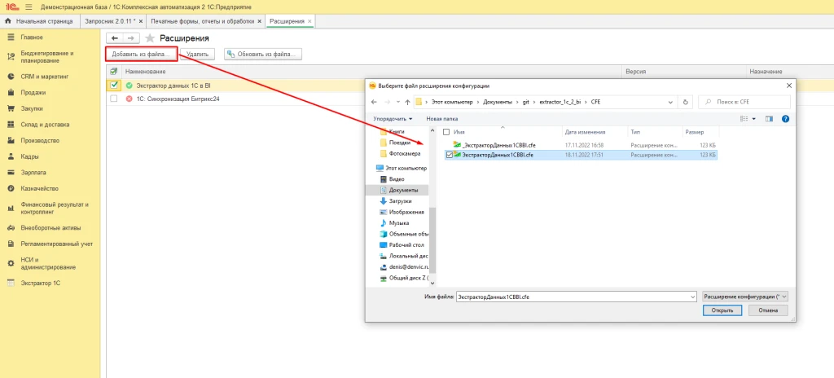Check 1С: Синхронизация Битрикс24 extension checkbox

tap(114, 99)
